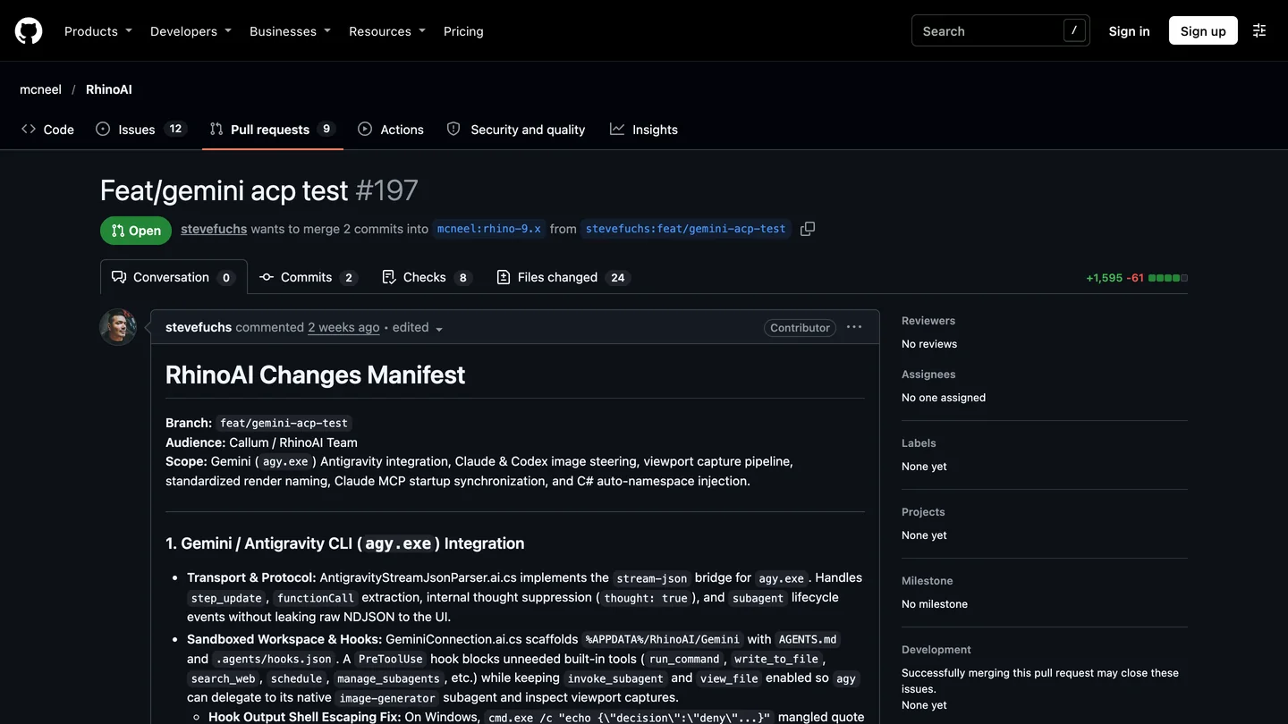This screenshot has height=724, width=1288.
Task: Click 'No reviews' text under Reviewers
Action: coord(929,344)
